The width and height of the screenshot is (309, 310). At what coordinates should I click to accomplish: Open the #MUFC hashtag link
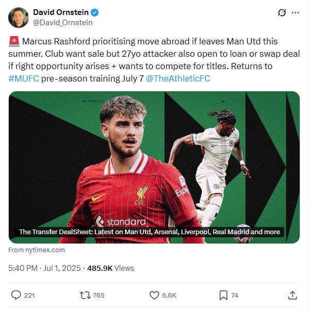coord(24,78)
